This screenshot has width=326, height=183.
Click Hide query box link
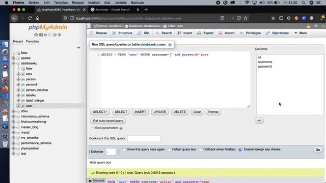(x=100, y=163)
